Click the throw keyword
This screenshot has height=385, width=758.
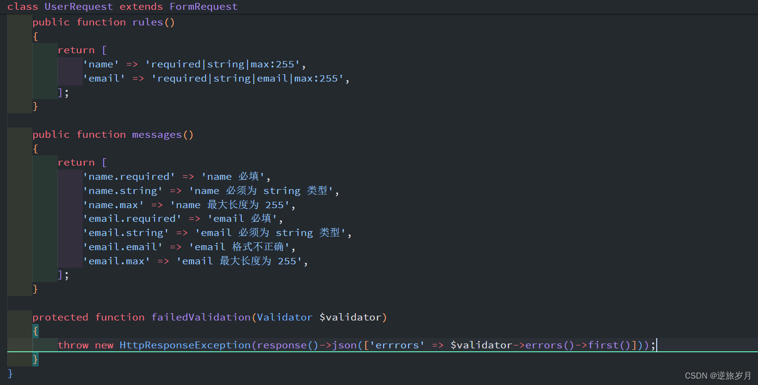click(x=73, y=345)
